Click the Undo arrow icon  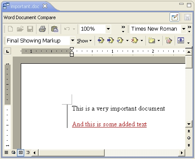pos(67,29)
